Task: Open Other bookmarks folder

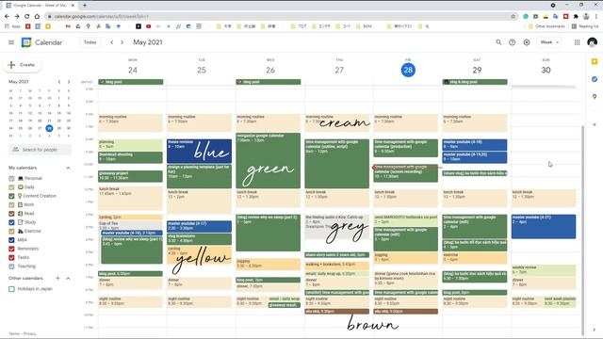Action: tap(546, 26)
